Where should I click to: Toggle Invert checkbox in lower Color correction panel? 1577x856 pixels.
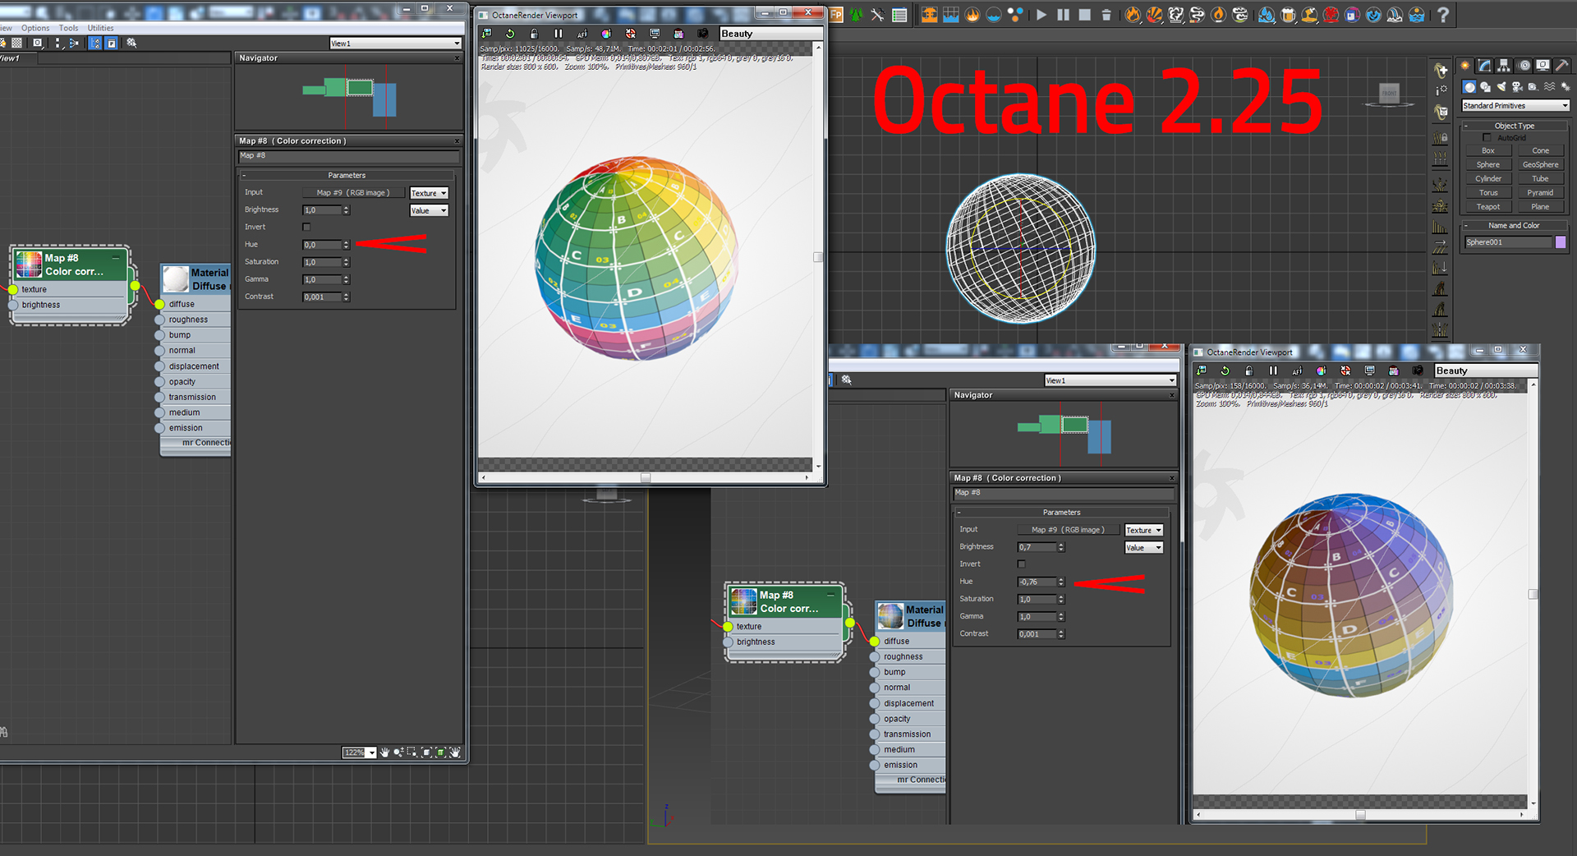click(x=1021, y=564)
